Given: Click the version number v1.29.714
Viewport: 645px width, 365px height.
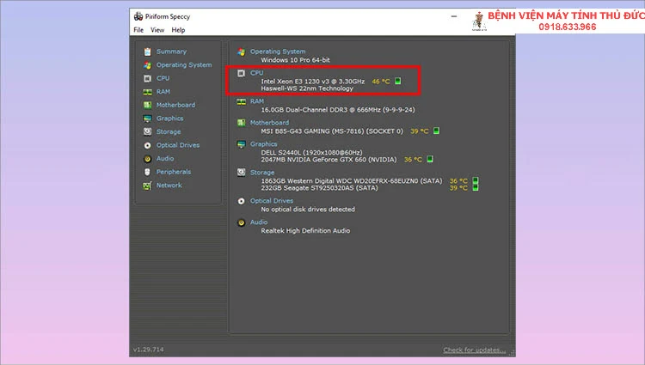Looking at the screenshot, I should click(x=149, y=350).
